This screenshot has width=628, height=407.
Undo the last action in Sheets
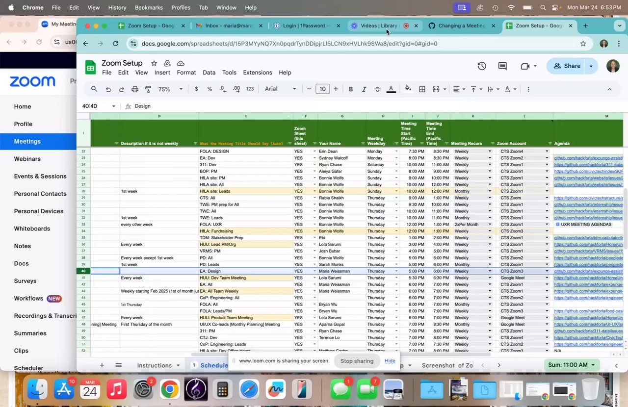[x=108, y=89]
